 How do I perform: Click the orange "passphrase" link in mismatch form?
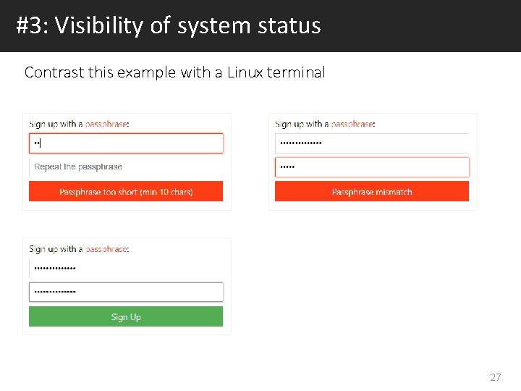352,125
